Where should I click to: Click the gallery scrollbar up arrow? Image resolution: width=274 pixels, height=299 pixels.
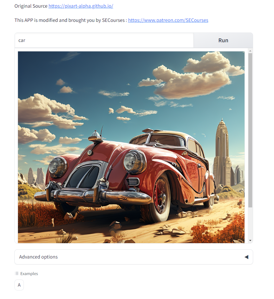click(250, 51)
